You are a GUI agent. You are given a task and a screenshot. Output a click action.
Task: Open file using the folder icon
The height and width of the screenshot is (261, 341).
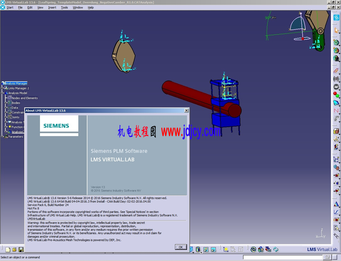pos(14,250)
